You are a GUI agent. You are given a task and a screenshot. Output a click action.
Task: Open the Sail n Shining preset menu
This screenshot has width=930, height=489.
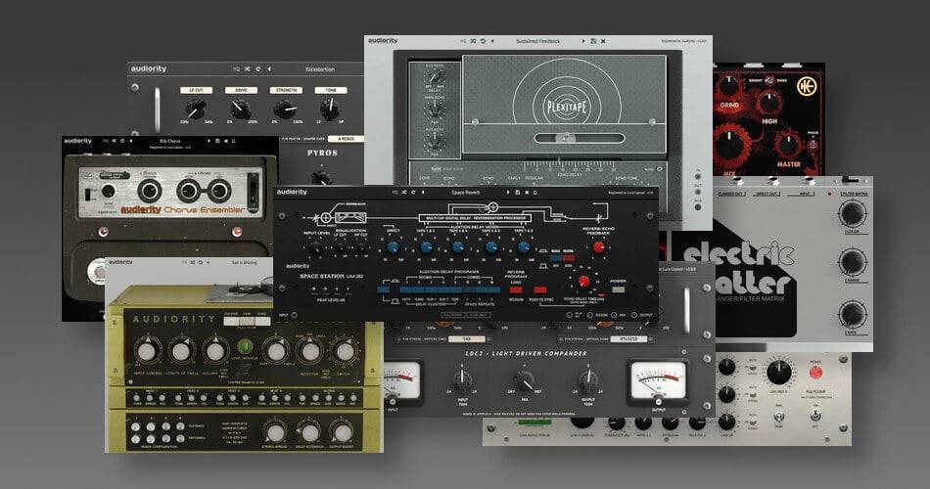[x=244, y=262]
